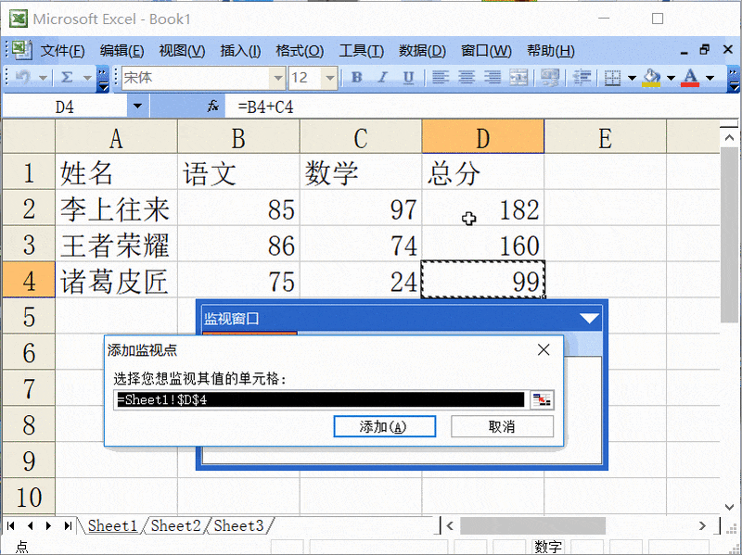Click the Borders icon

tap(615, 78)
